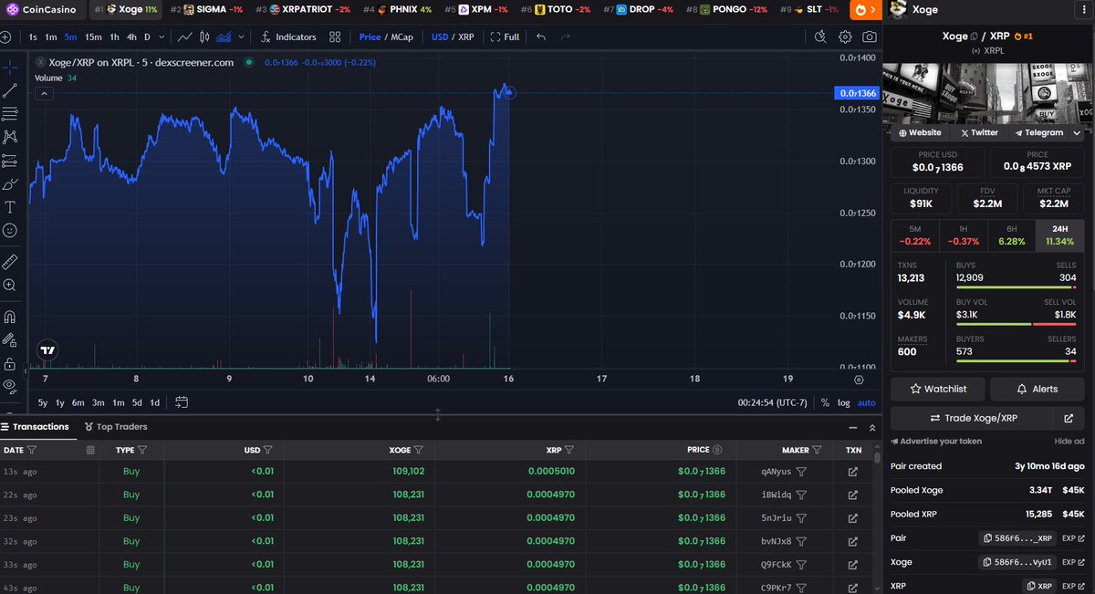Toggle lock all drawings

10,363
